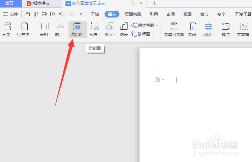252x162 pixels.
Task: Click inside the blank document page
Action: (x=196, y=105)
